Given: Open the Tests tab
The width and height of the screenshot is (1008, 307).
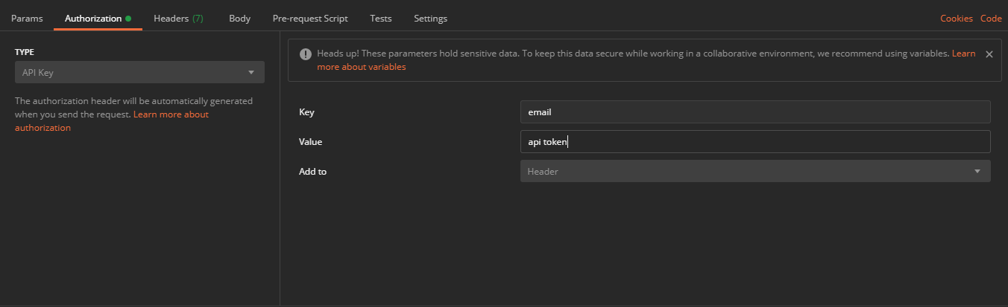Looking at the screenshot, I should 380,19.
